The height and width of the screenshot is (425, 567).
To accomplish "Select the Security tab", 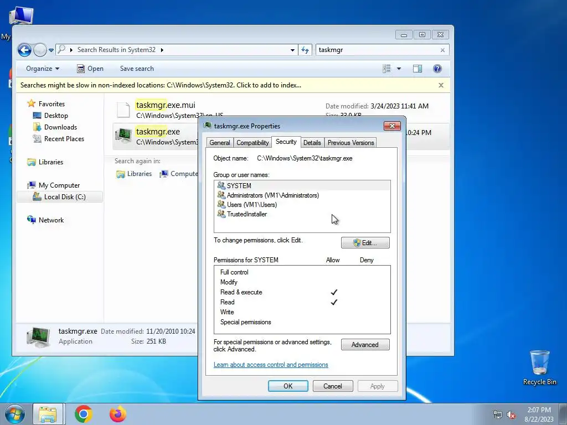I will (x=286, y=142).
